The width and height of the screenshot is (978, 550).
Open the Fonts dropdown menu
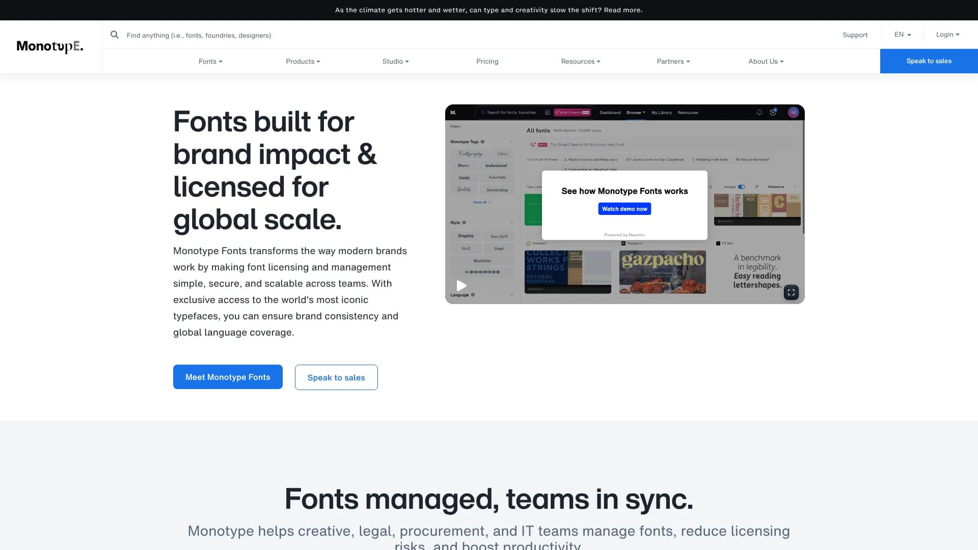[x=210, y=61]
